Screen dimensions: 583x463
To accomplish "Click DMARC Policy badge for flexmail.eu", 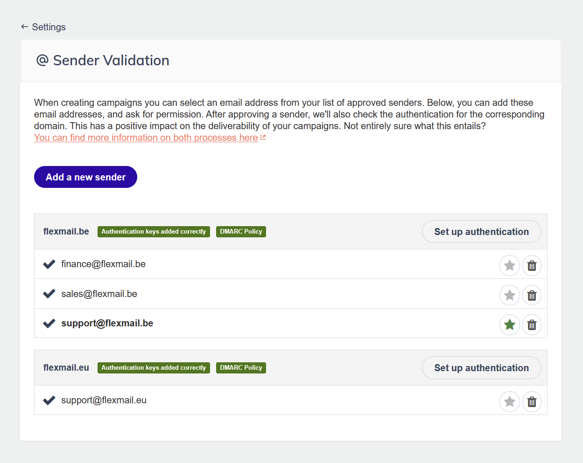I will coord(241,368).
